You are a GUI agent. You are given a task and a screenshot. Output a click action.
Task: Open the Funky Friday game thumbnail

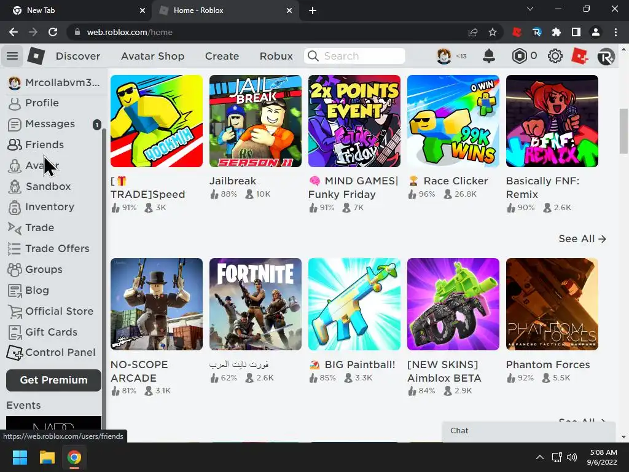pos(354,121)
